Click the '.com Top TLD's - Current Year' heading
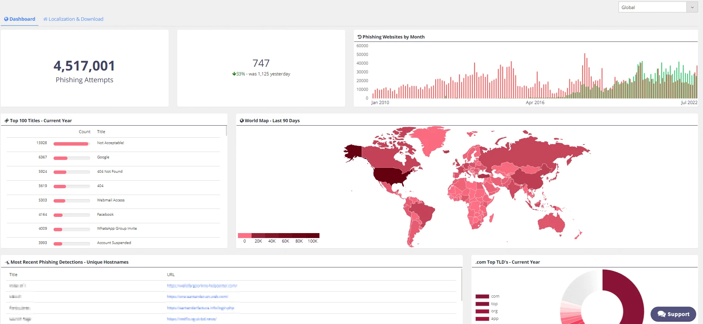 (x=508, y=262)
